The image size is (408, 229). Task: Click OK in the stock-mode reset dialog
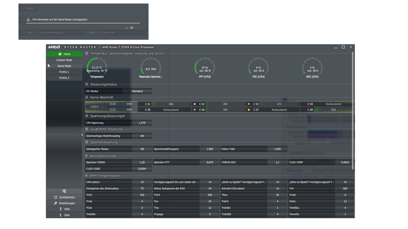coord(129,28)
